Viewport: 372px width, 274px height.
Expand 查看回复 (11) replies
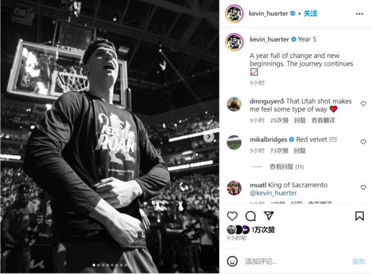(x=286, y=167)
